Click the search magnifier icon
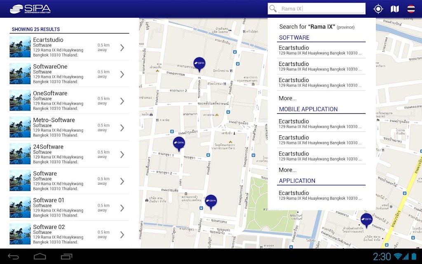422x264 pixels. point(273,9)
